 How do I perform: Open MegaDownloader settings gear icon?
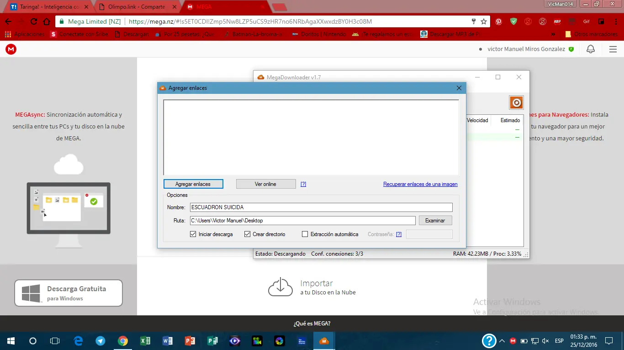(x=516, y=103)
